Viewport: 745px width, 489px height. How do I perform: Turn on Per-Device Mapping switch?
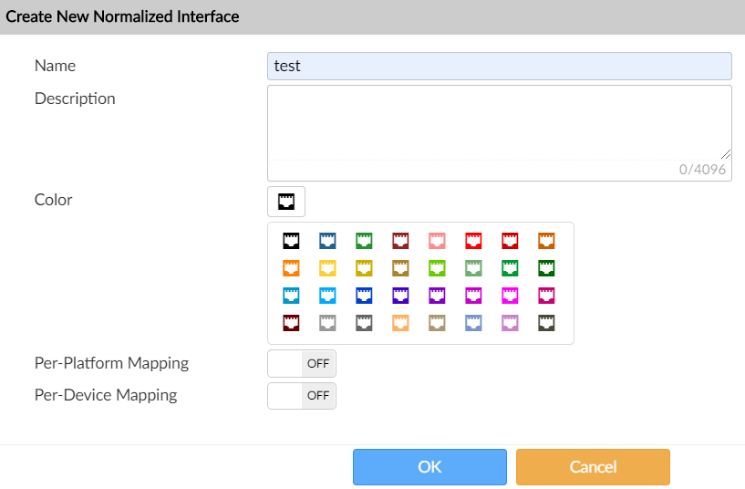pos(302,396)
